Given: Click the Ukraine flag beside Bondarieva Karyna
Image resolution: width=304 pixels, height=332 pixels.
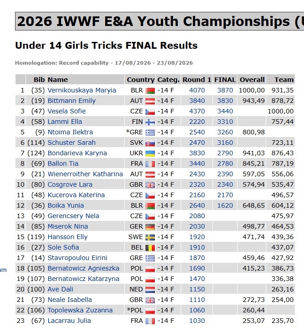Looking at the screenshot, I should 150,153.
